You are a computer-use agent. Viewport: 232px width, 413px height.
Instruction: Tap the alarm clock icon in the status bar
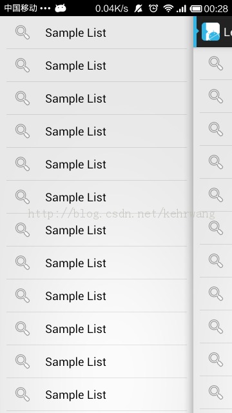(153, 8)
